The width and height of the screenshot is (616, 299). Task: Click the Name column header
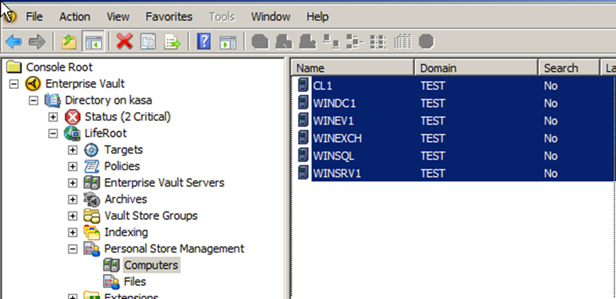pyautogui.click(x=353, y=68)
